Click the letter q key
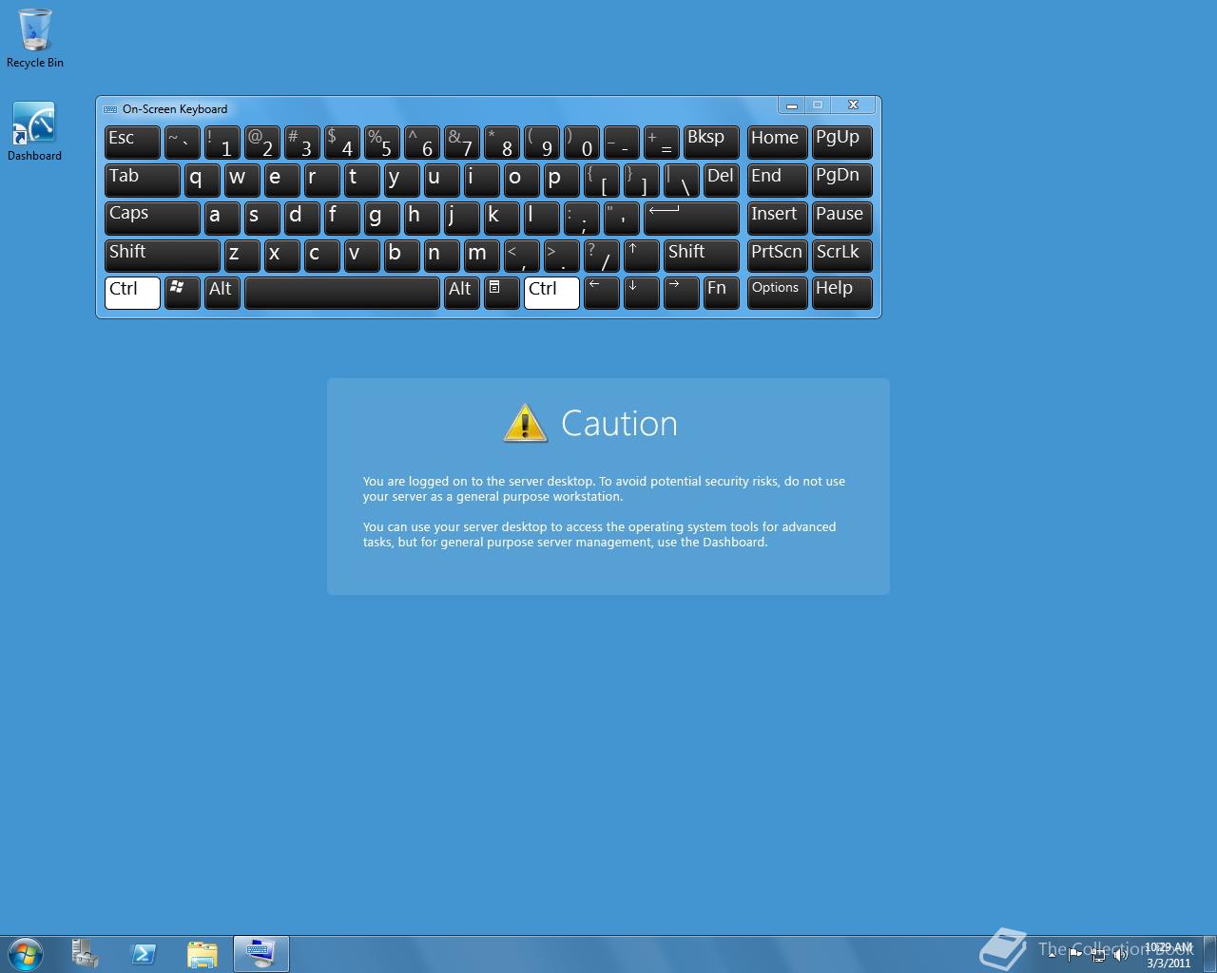This screenshot has height=973, width=1217. pos(202,180)
